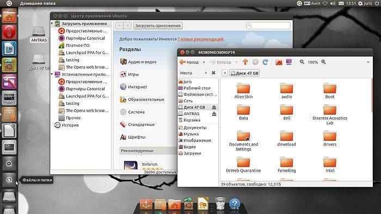Open ANTRAS drive desktop icon
This screenshot has height=214, width=381.
39,34
